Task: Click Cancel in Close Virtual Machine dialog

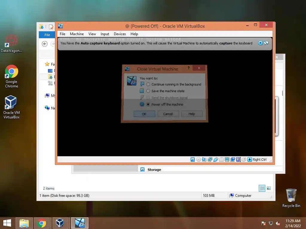Action: (x=168, y=114)
